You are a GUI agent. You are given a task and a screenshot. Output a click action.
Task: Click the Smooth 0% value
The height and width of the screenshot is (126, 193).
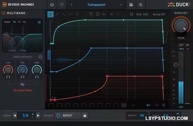(x=142, y=115)
